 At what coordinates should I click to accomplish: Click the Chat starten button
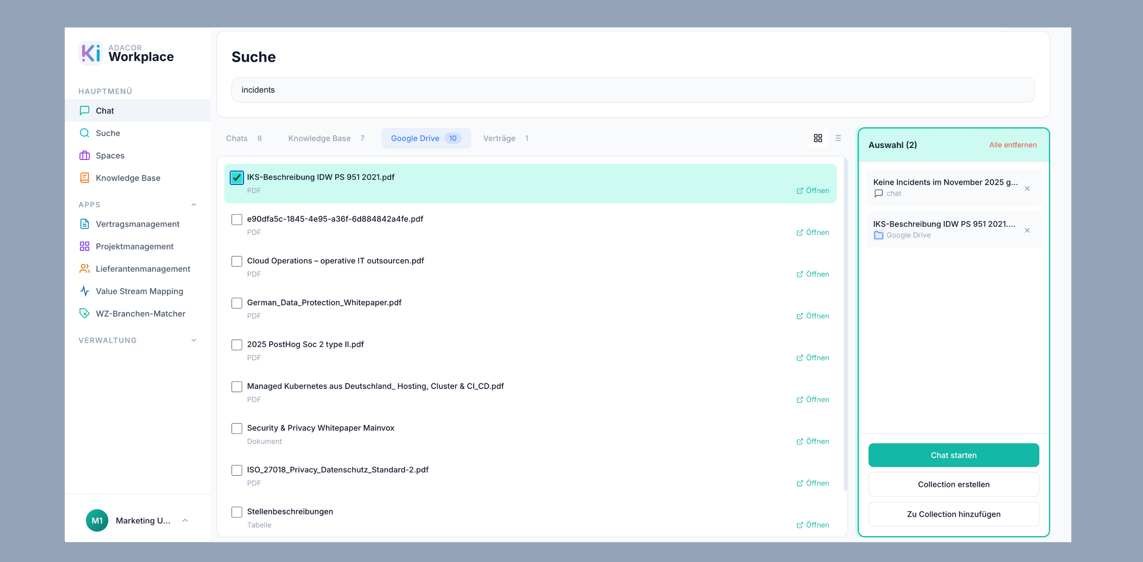tap(954, 455)
